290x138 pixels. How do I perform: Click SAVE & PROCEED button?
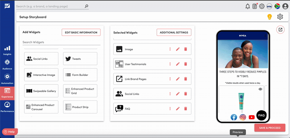click(270, 128)
